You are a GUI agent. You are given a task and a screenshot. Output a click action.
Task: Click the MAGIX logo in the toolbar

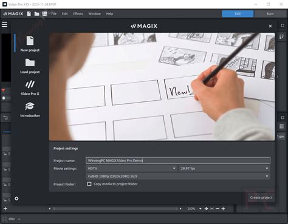click(x=13, y=14)
